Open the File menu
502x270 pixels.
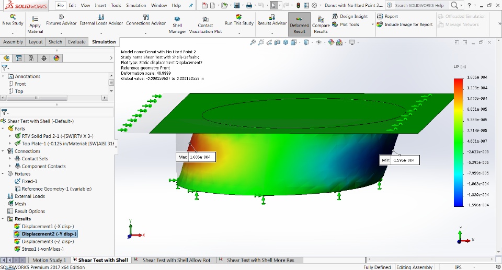(61, 5)
